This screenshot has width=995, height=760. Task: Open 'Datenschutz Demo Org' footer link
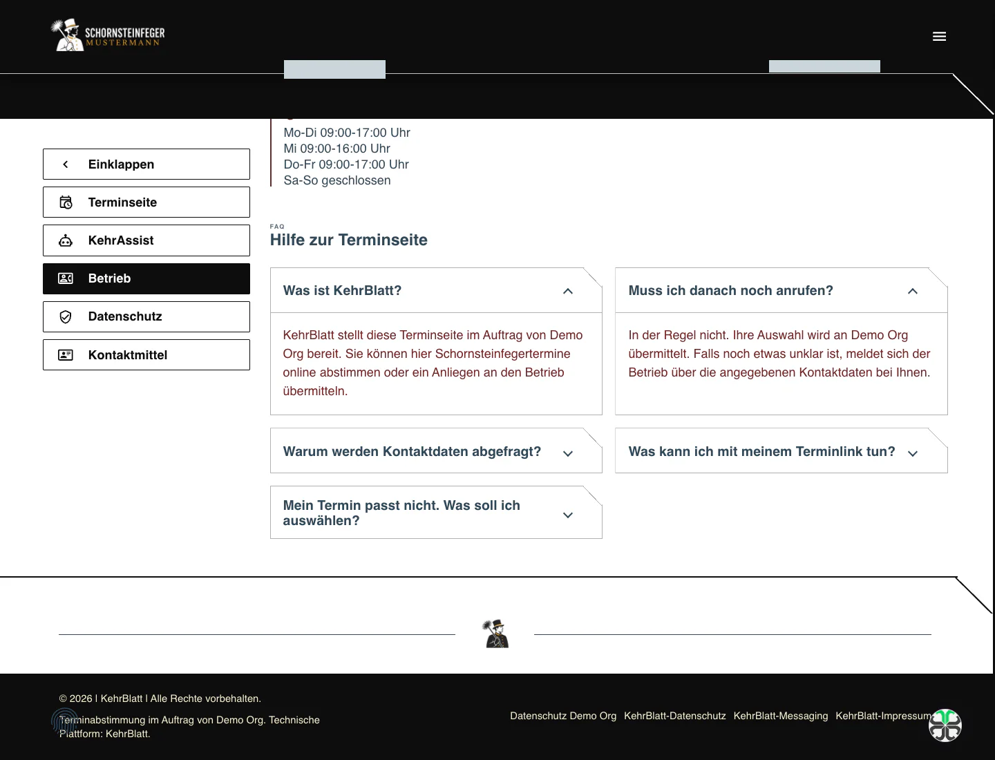point(563,716)
